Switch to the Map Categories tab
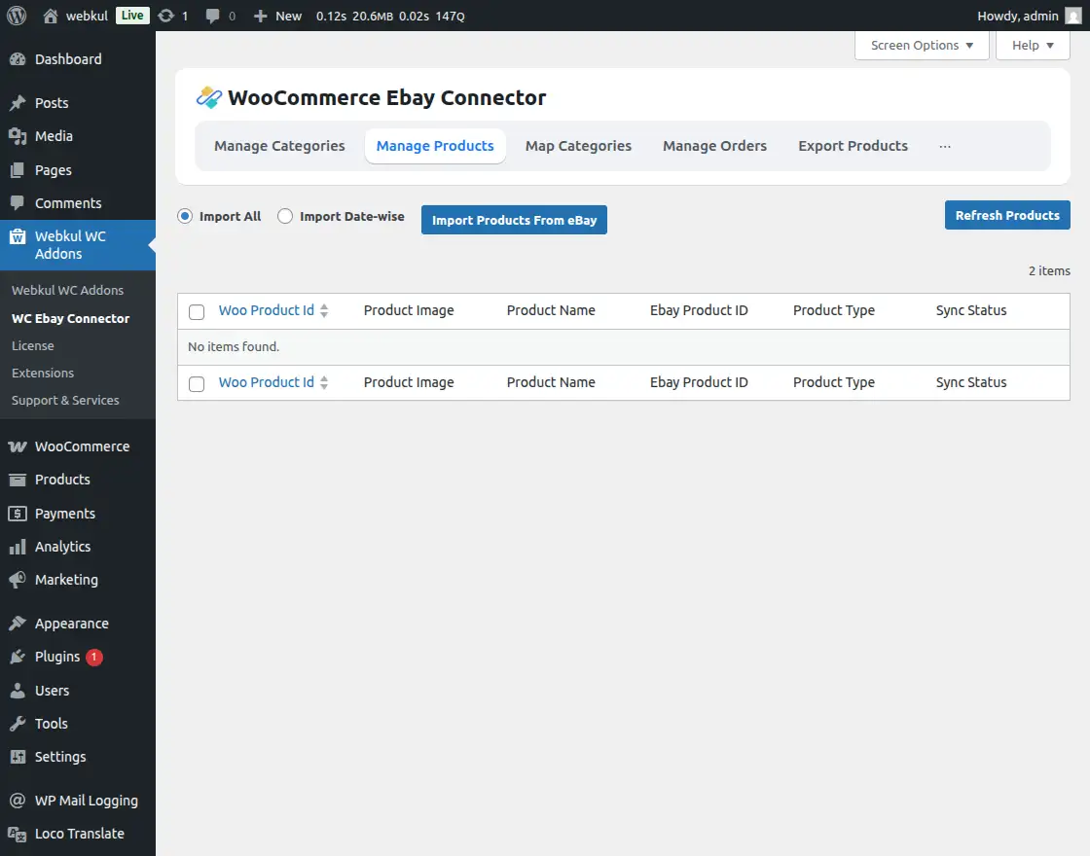The image size is (1090, 856). 578,146
